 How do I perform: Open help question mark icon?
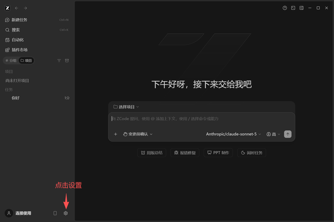pyautogui.click(x=285, y=8)
